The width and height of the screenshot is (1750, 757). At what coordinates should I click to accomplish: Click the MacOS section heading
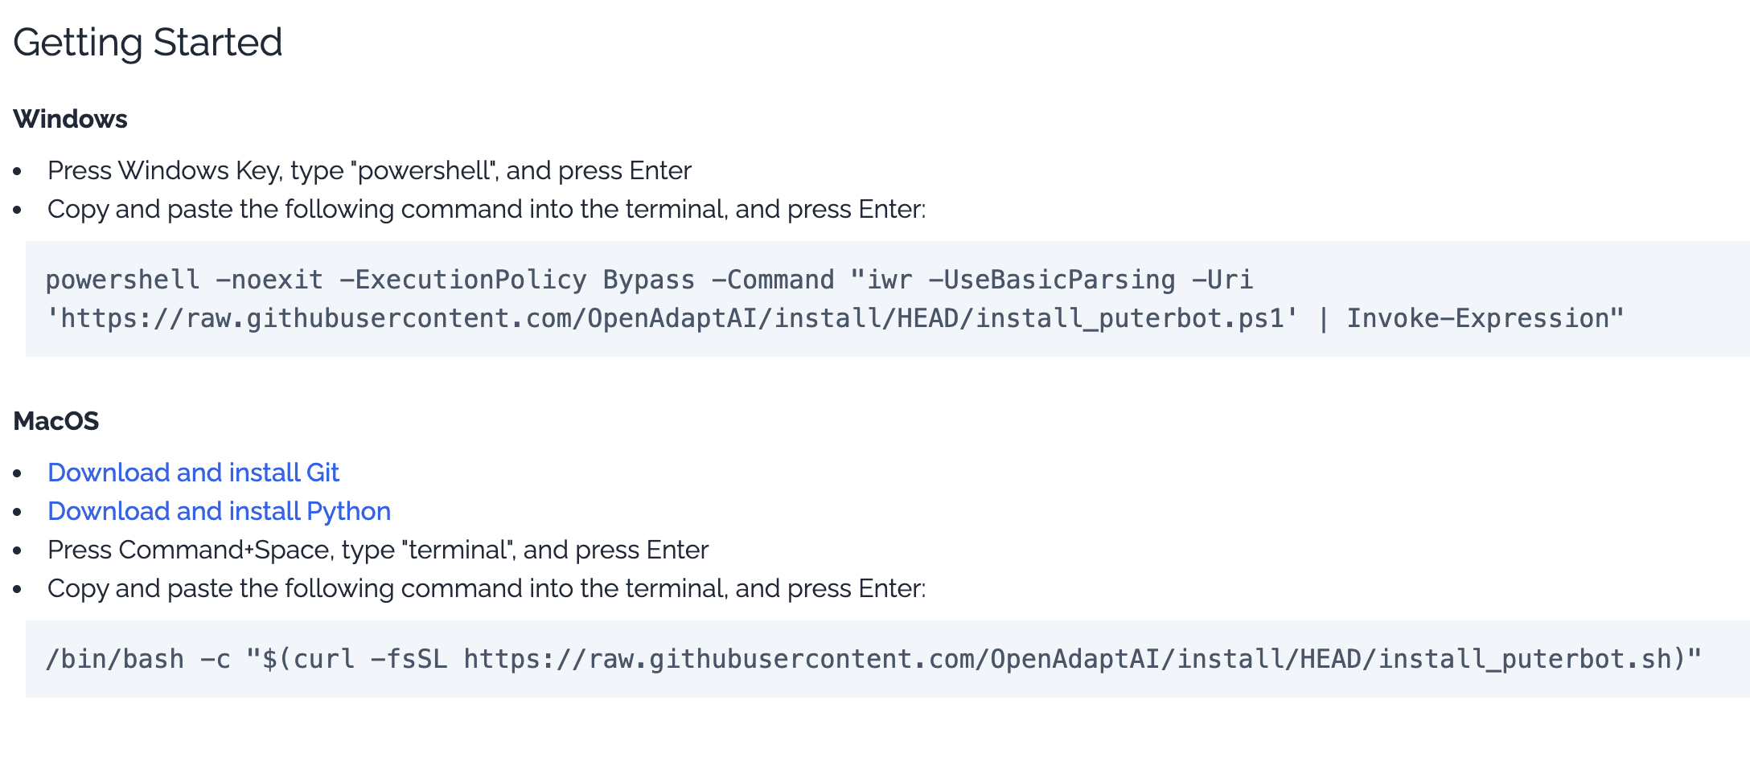(56, 421)
